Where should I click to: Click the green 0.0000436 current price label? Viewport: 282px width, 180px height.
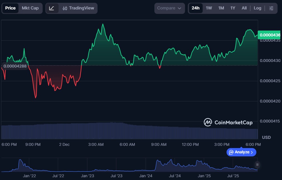(x=269, y=35)
